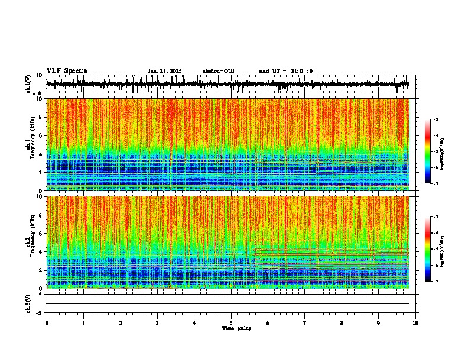Click time axis tick label "6"
Image resolution: width=468 pixels, height=362 pixels.
268,323
